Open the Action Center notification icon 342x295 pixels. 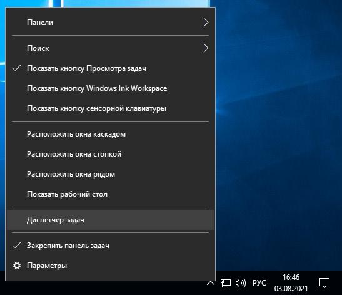(x=324, y=283)
